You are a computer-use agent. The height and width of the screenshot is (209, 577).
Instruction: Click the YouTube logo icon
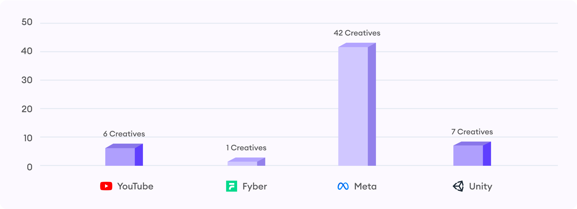(x=106, y=186)
